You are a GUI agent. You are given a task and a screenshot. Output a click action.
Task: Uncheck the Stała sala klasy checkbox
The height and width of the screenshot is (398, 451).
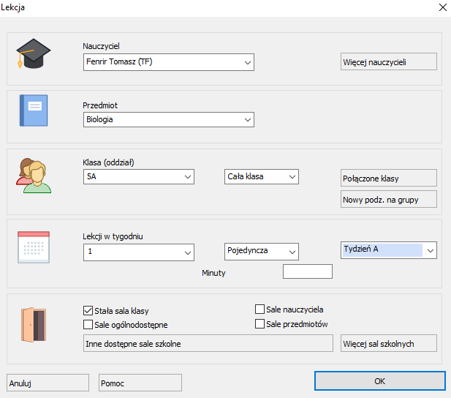click(88, 311)
